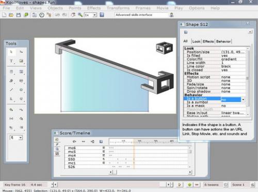The height and width of the screenshot is (192, 258).
Task: Click the play button in bottom status bar
Action: click(x=180, y=185)
